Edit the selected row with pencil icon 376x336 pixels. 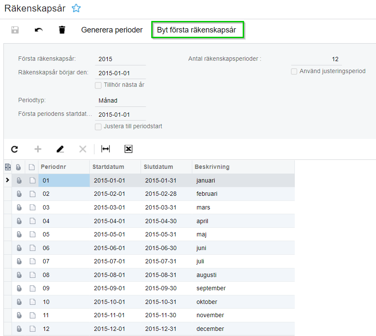60,149
